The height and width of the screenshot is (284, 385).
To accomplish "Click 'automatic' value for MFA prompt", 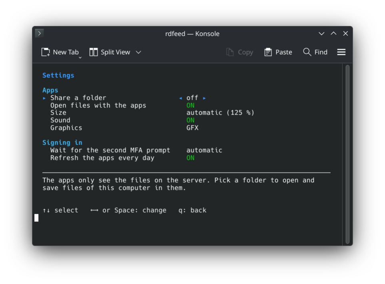I will [204, 150].
